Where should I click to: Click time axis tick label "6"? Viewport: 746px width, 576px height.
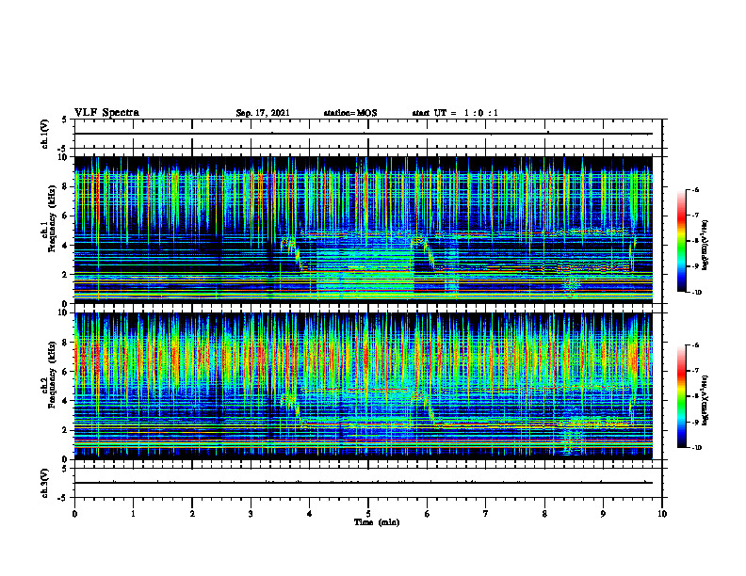pos(428,514)
